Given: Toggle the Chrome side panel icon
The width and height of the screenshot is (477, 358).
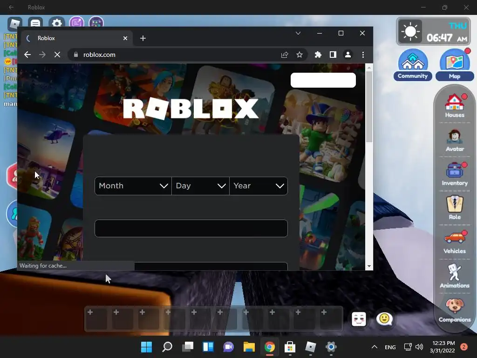Looking at the screenshot, I should pos(333,55).
